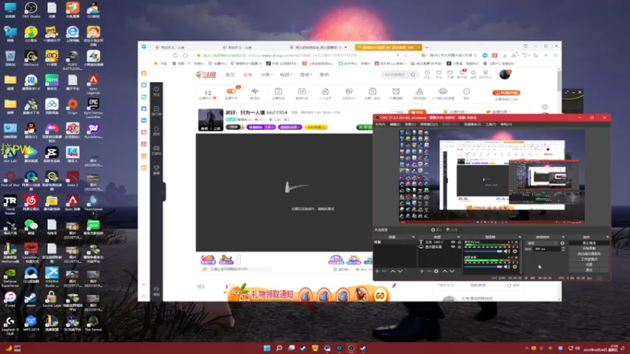
Task: Toggle lock on display capture source
Action: point(459,247)
